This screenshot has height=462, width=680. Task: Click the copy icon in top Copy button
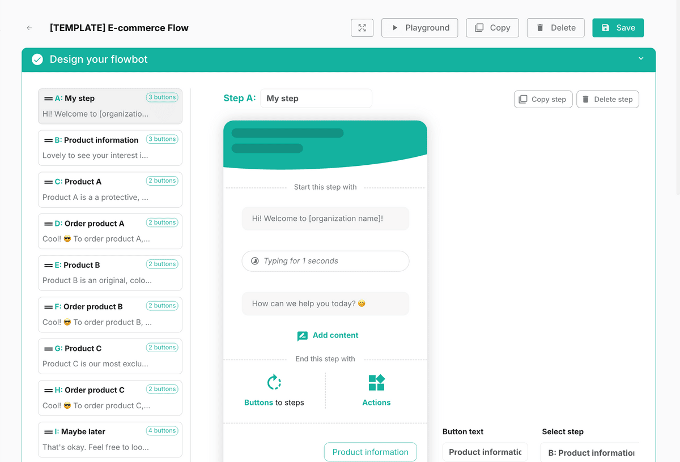(x=479, y=28)
